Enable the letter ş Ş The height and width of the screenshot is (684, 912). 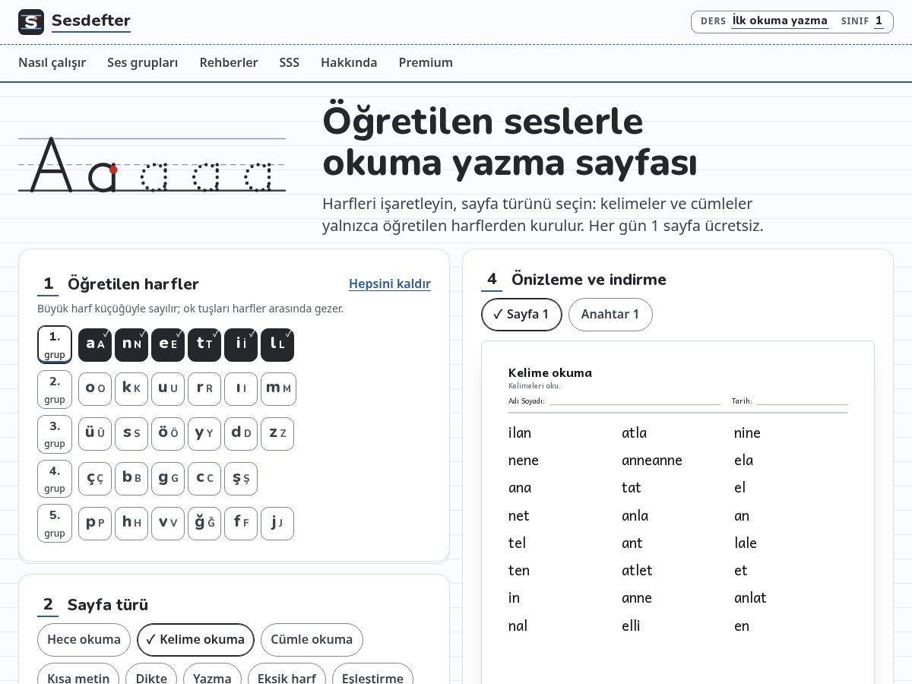click(x=241, y=478)
